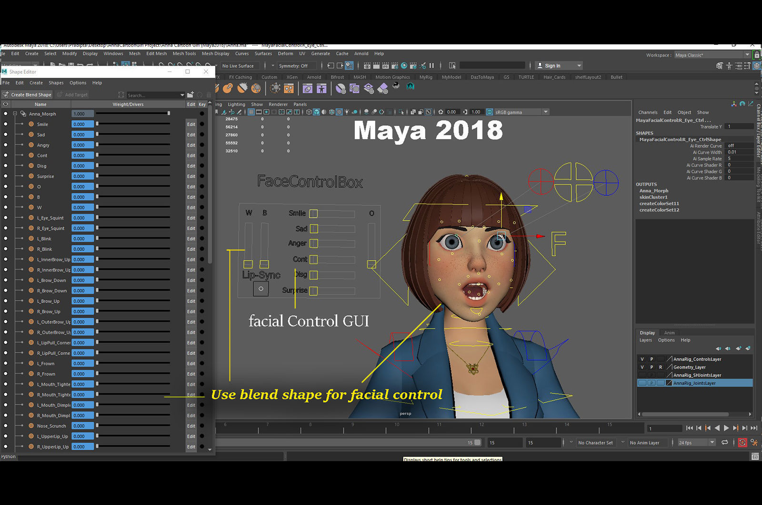Click the Smile weight value field

point(82,124)
